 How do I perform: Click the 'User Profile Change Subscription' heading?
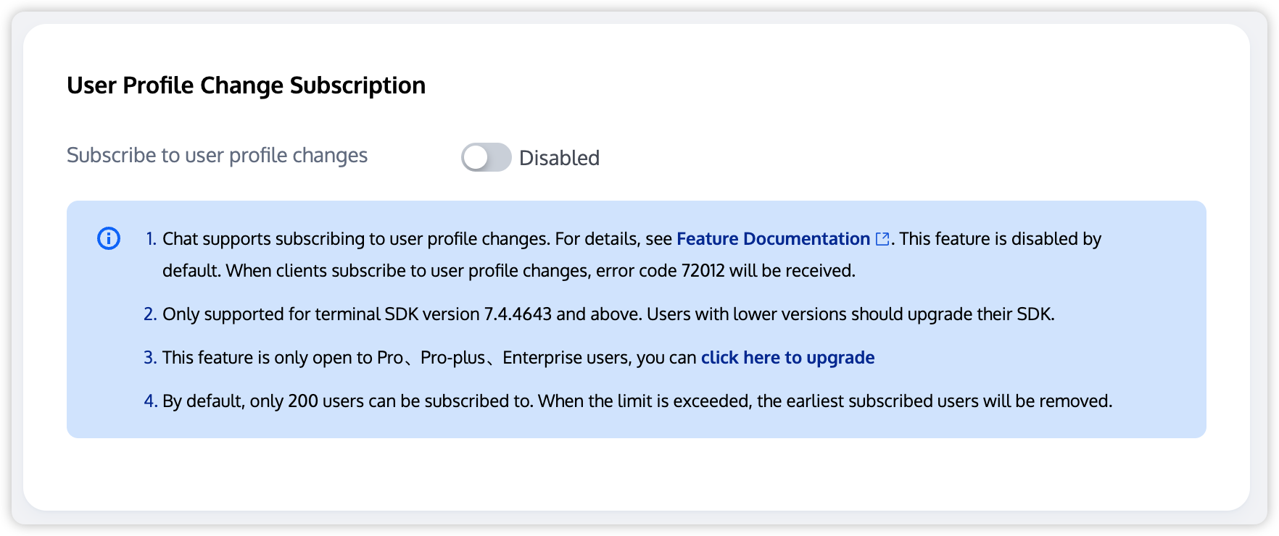pyautogui.click(x=246, y=85)
